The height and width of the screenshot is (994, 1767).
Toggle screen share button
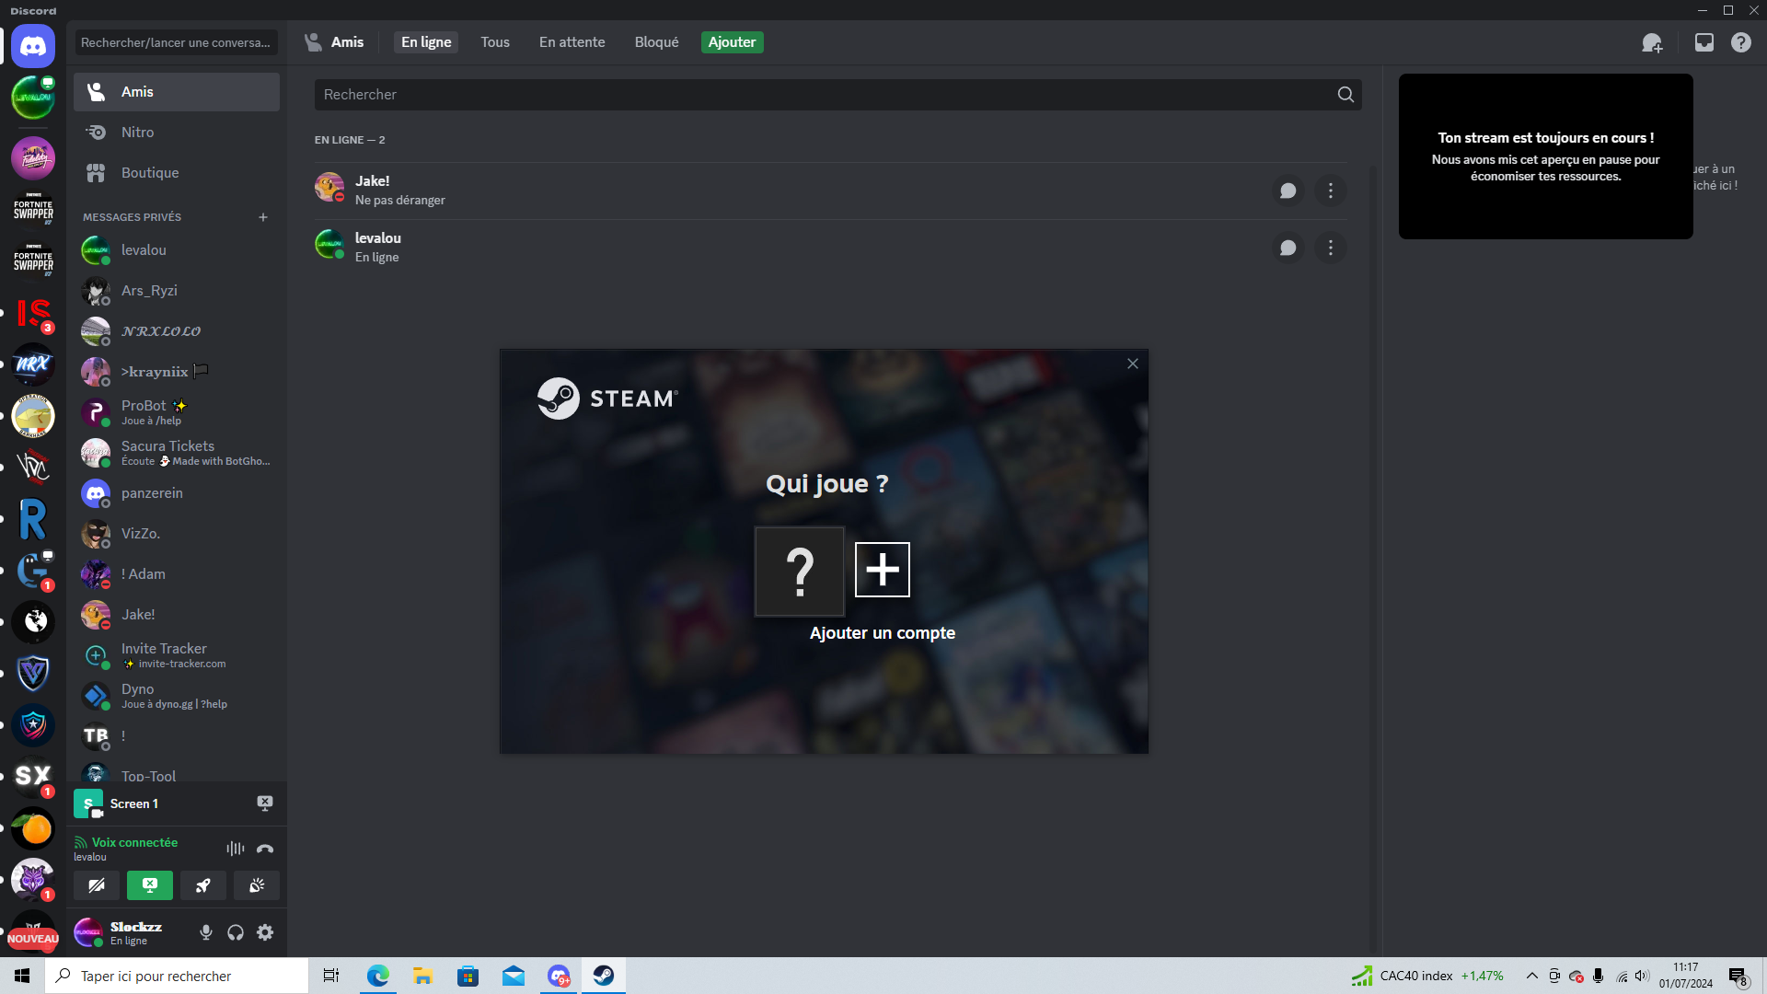150,885
